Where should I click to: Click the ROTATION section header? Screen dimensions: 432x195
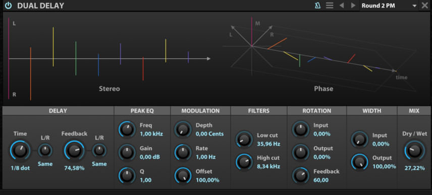[316, 111]
